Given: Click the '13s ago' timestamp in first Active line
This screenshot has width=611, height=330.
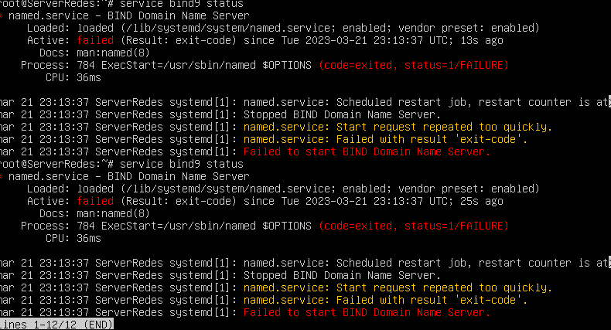Looking at the screenshot, I should (482, 40).
